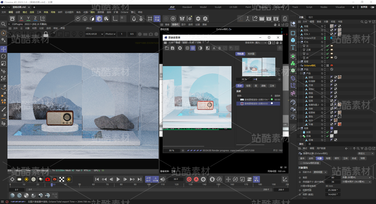Viewport: 376px width, 204px height.
Task: Toggle visibility dots of Octane天空 object
Action: [325, 38]
